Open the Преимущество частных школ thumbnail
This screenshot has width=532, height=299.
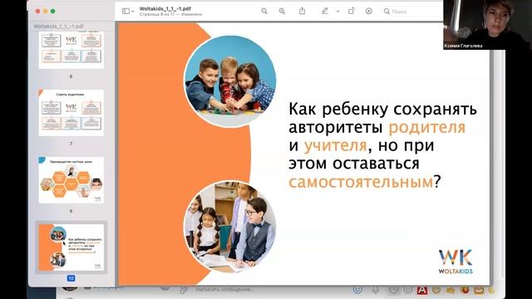coord(71,180)
